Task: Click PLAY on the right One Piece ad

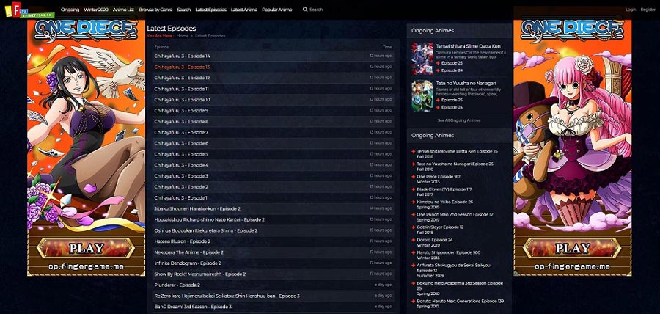Action: (573, 247)
